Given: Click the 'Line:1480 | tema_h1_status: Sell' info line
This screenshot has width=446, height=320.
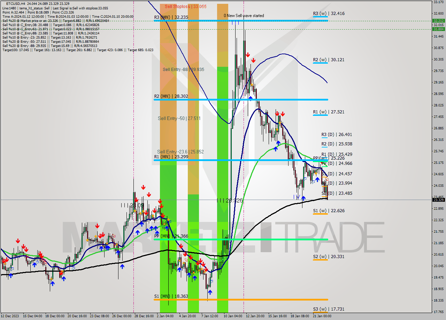Looking at the screenshot, I should (x=55, y=8).
